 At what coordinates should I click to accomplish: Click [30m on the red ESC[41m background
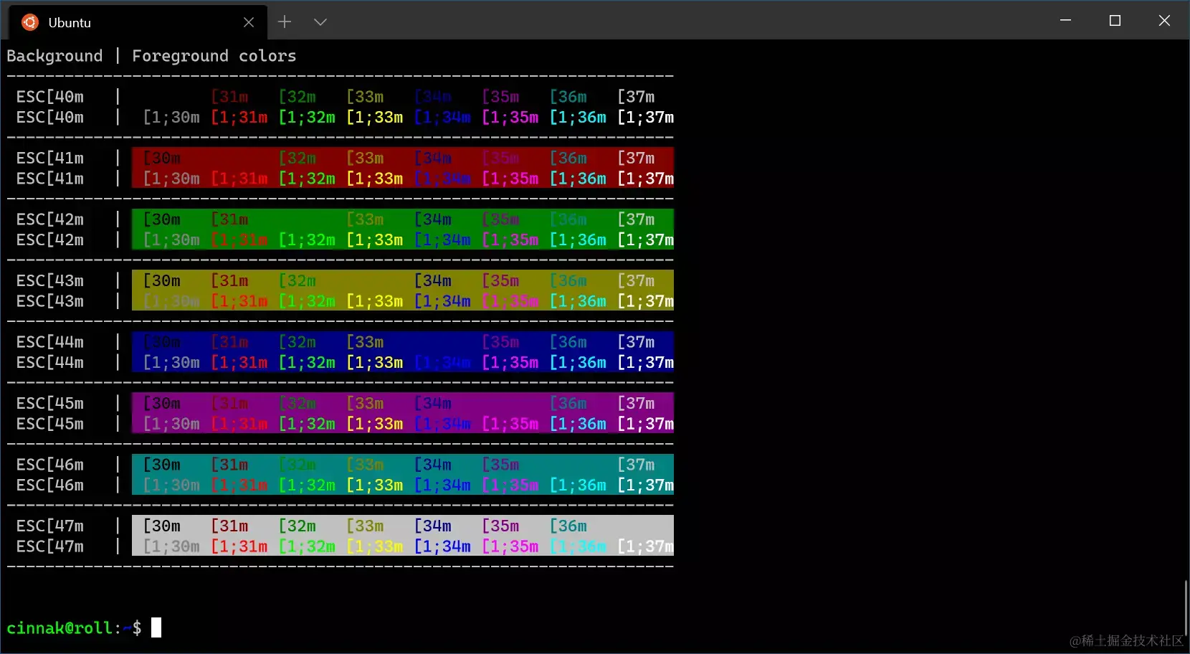tap(162, 158)
